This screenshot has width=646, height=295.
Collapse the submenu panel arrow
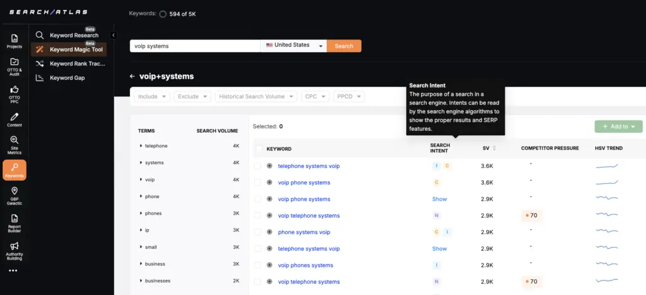point(114,35)
